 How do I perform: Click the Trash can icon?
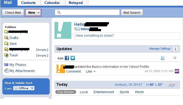[6, 55]
